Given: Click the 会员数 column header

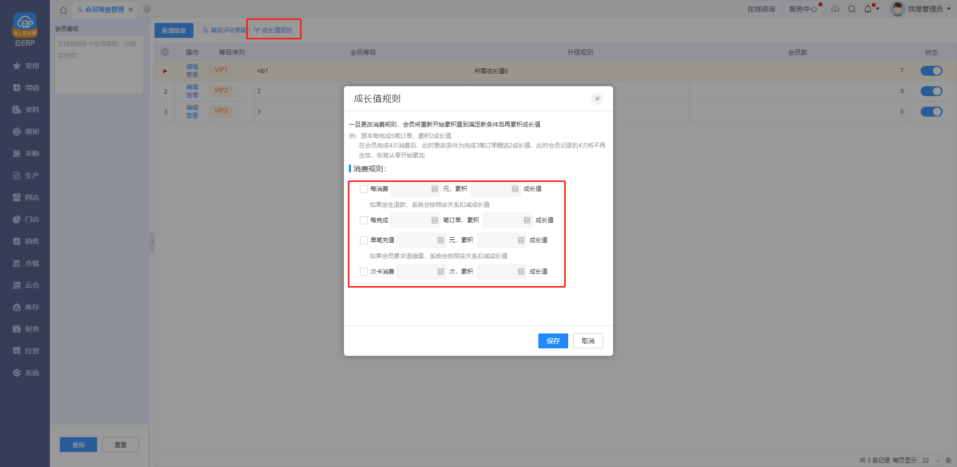Looking at the screenshot, I should pos(797,52).
